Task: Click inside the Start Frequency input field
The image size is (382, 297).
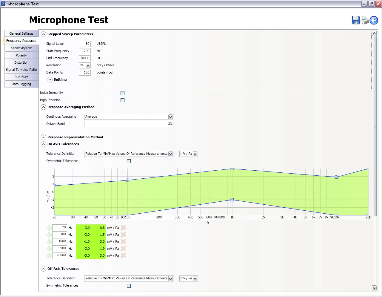Action: point(84,51)
